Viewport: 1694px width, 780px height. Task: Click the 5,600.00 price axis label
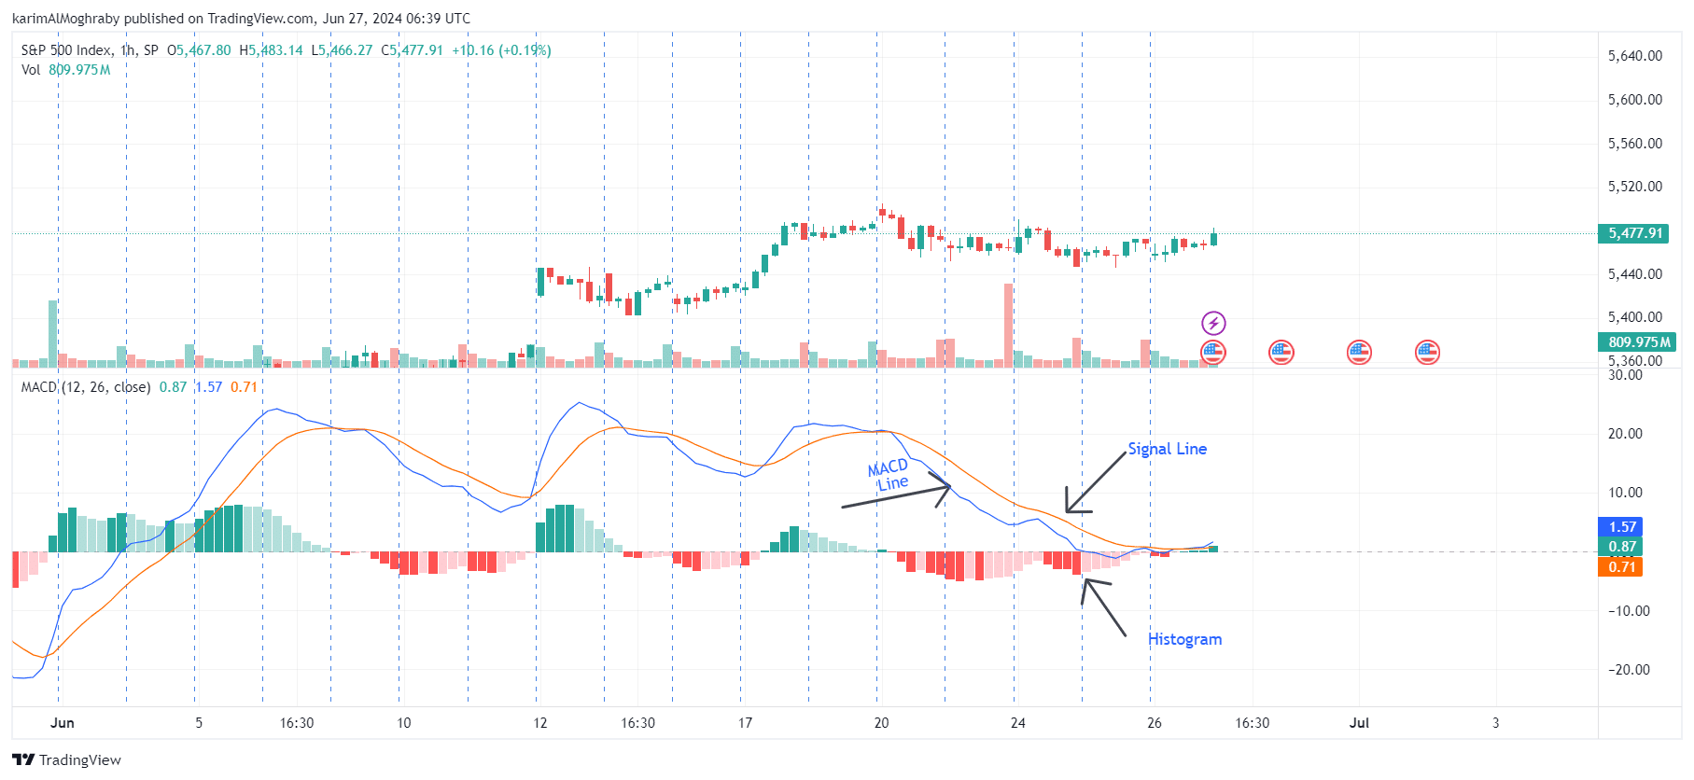pos(1635,100)
